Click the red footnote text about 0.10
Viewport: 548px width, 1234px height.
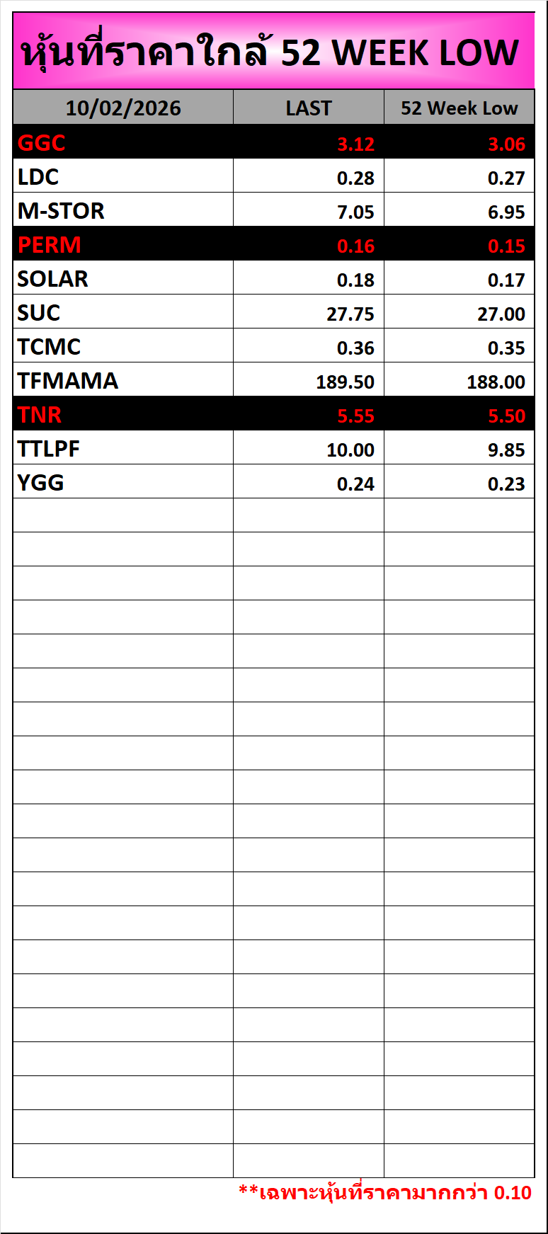(x=385, y=1193)
